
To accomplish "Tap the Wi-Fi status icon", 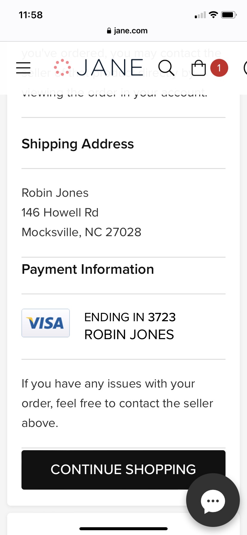I will pos(213,15).
